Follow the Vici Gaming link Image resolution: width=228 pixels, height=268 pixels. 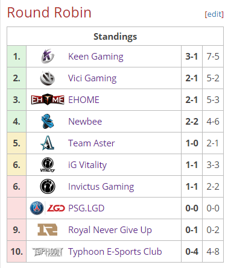(92, 78)
